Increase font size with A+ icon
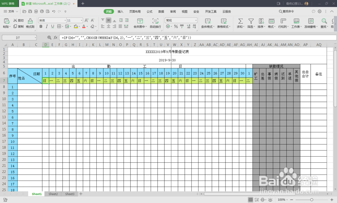 pyautogui.click(x=86, y=21)
